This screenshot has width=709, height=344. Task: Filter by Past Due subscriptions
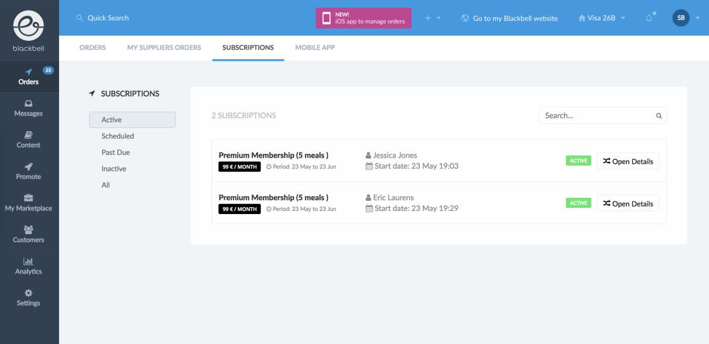pos(115,153)
